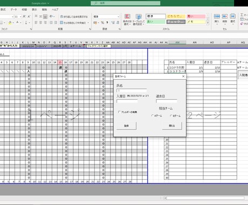
Task: Click the 閉じる button in the form
Action: pyautogui.click(x=172, y=126)
